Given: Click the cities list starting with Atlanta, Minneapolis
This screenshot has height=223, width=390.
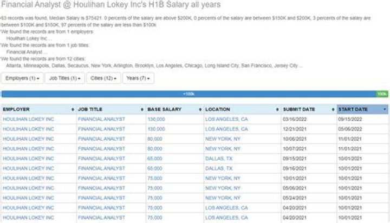Looking at the screenshot, I should click(x=154, y=65).
